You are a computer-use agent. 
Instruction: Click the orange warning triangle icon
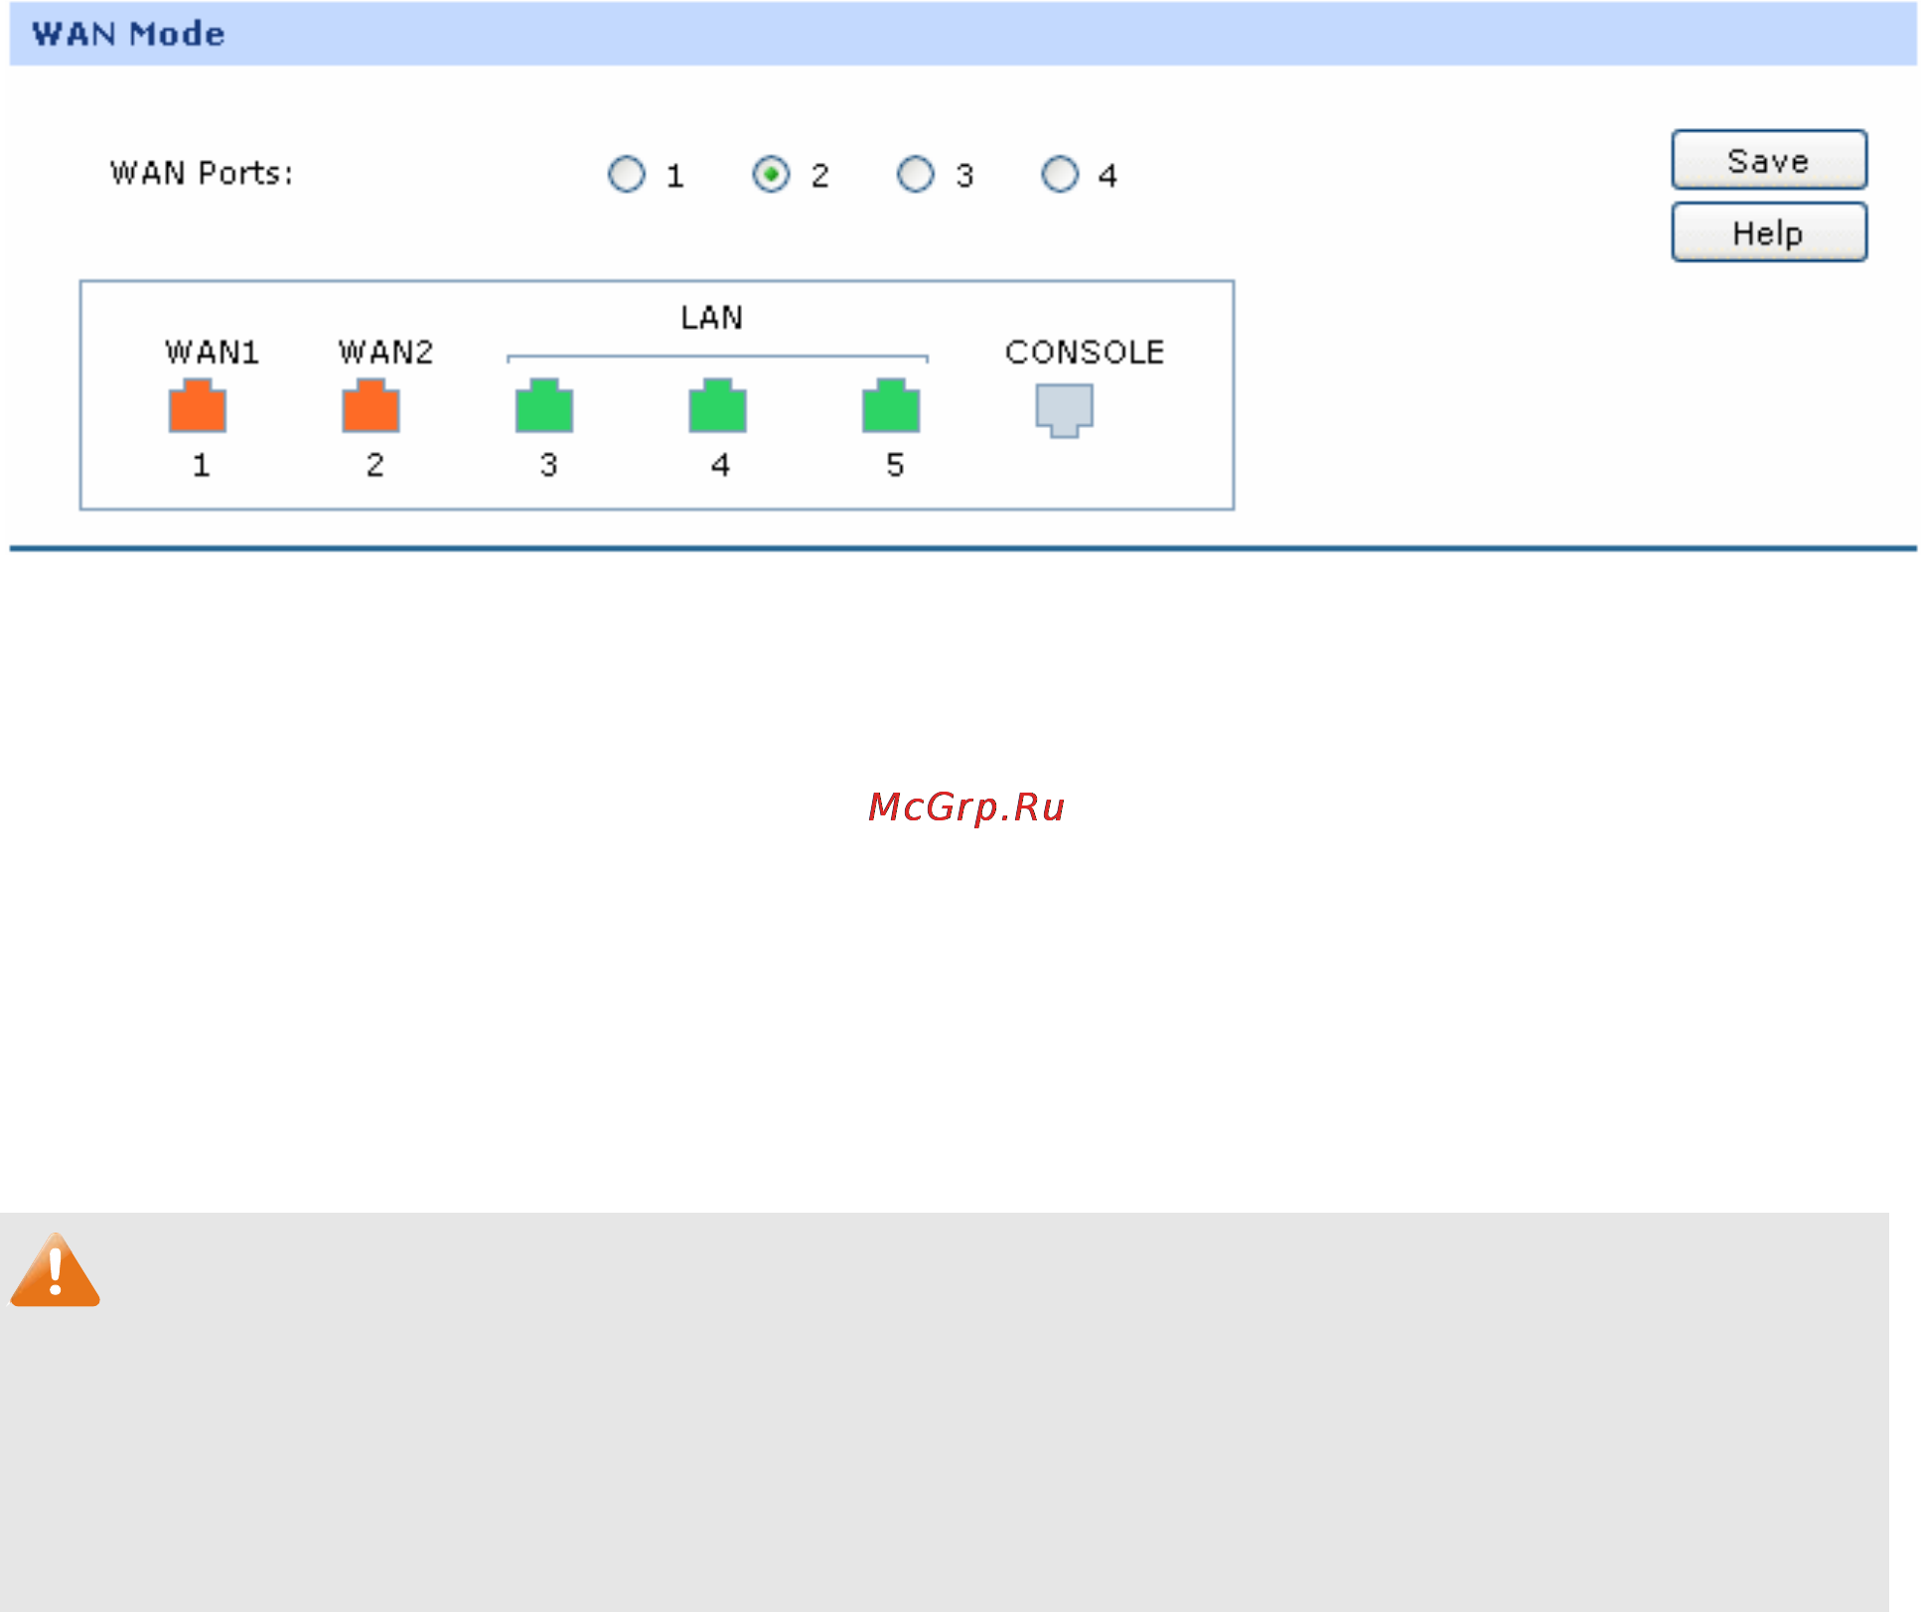56,1270
